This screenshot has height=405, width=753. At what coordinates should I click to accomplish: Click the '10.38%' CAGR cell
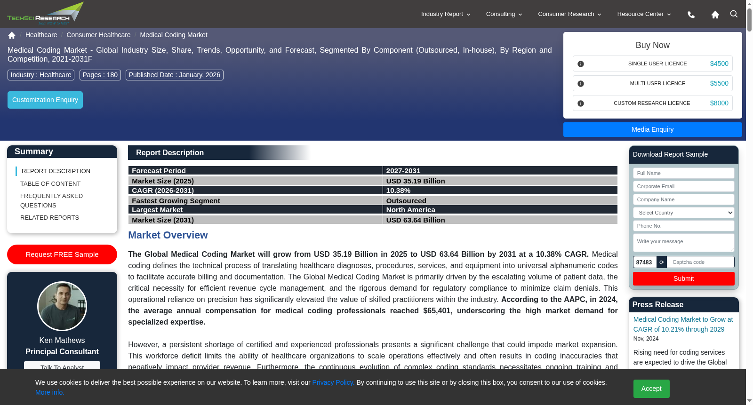click(x=500, y=191)
